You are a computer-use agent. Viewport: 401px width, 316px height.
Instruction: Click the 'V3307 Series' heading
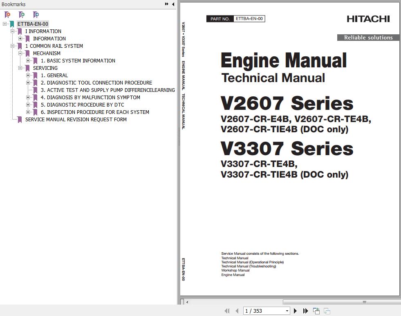(287, 149)
